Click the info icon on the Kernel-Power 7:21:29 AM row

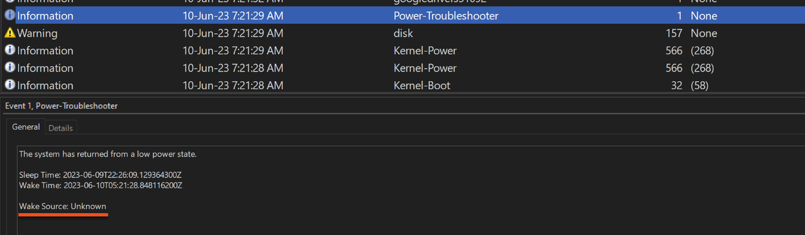(x=9, y=50)
